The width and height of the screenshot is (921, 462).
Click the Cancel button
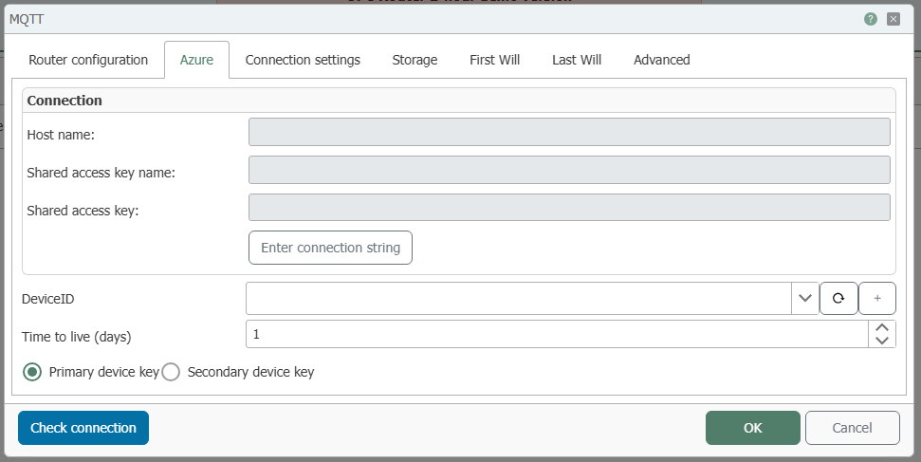[852, 428]
